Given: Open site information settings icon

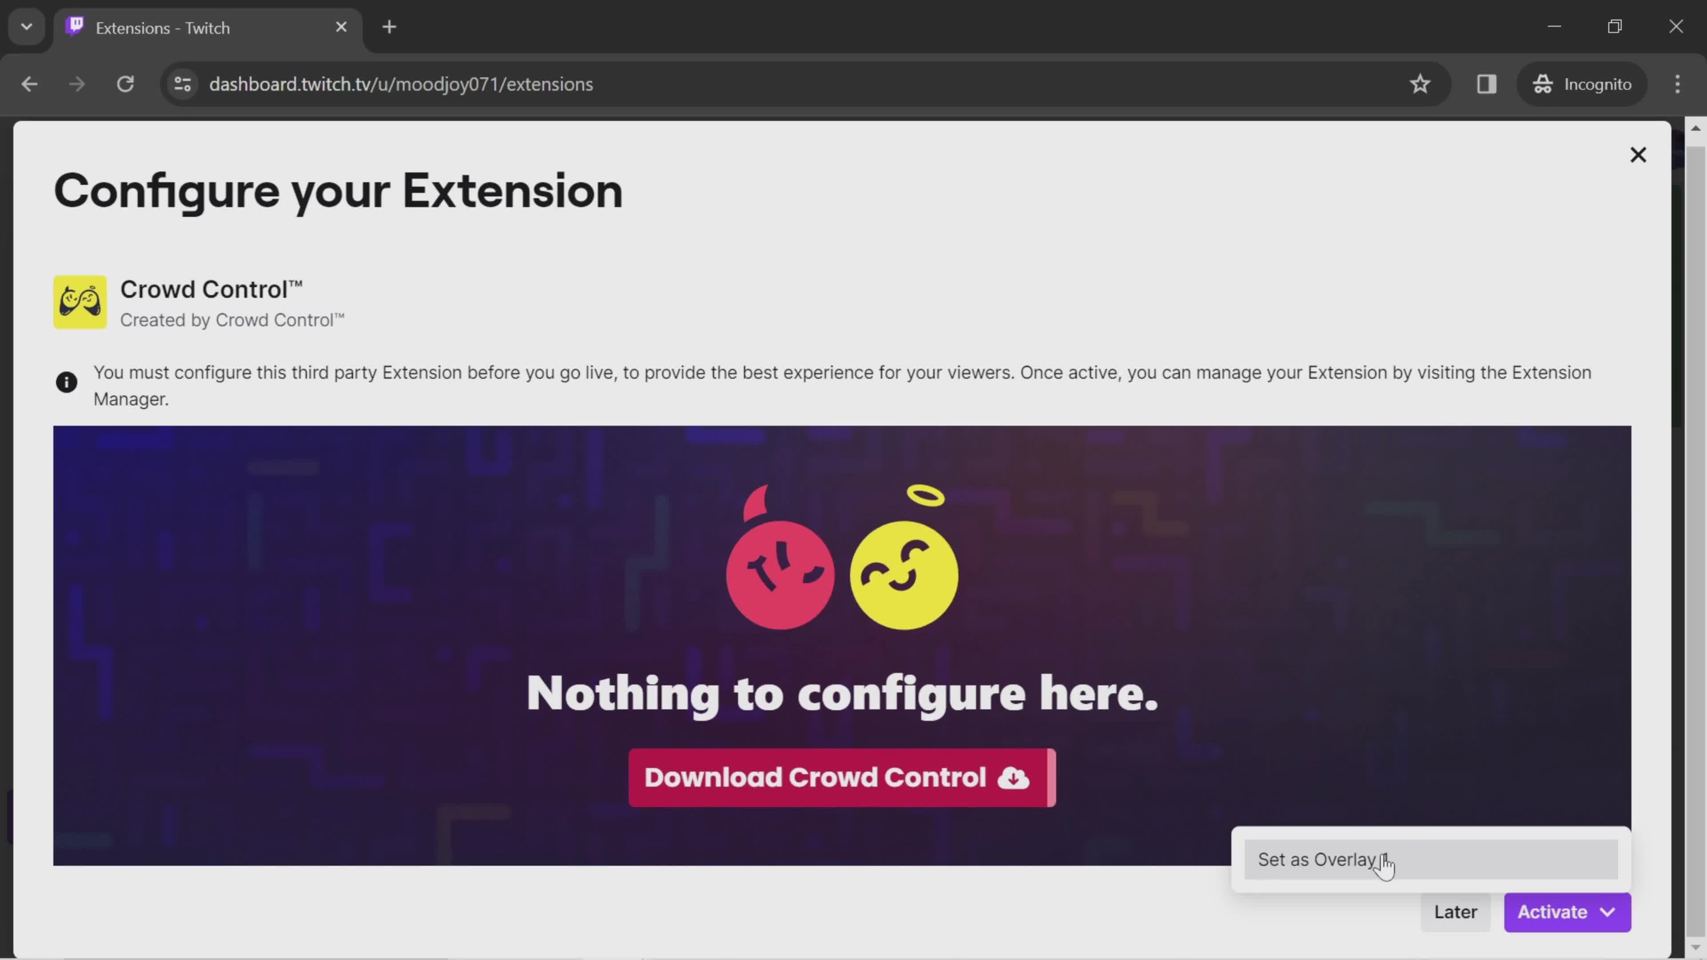Looking at the screenshot, I should coord(183,84).
